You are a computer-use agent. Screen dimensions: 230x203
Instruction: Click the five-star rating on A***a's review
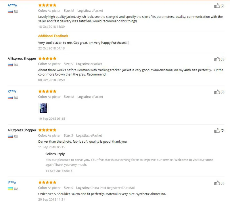(47, 5)
